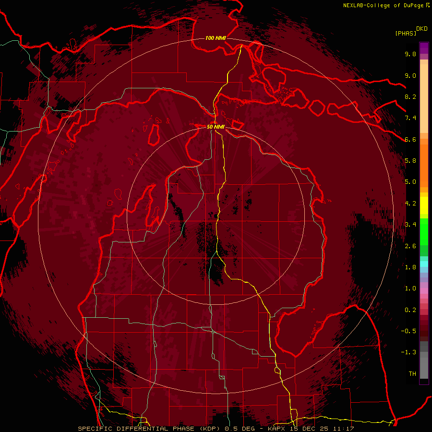Click the DKD legend label
The width and height of the screenshot is (432, 432).
[421, 29]
